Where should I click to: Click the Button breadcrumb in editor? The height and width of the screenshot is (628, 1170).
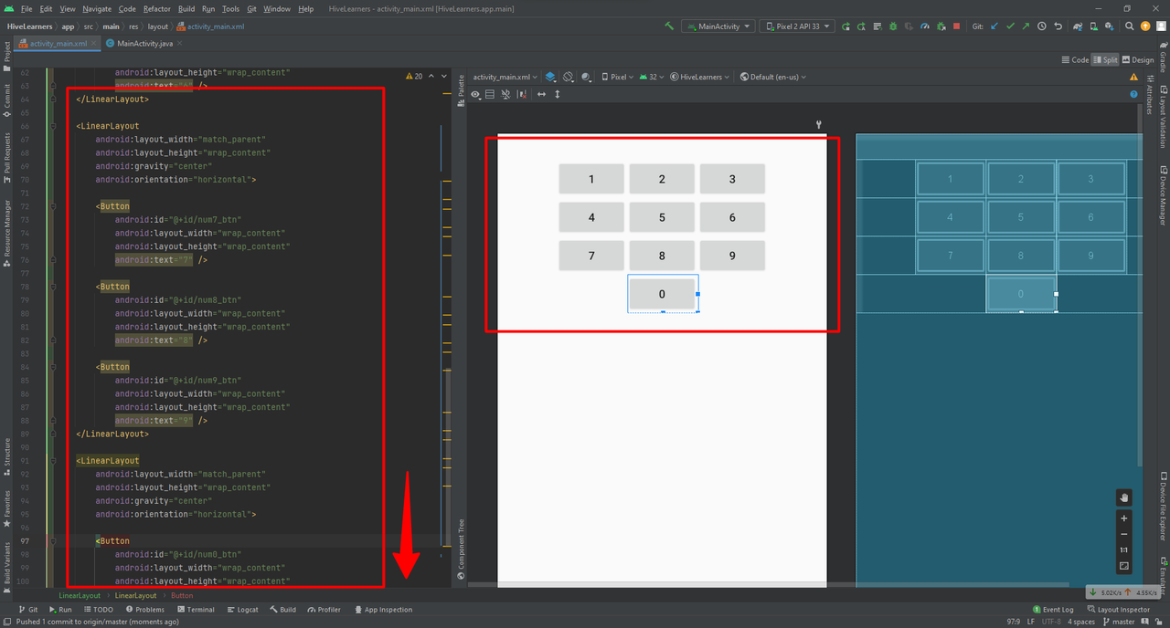(x=182, y=595)
